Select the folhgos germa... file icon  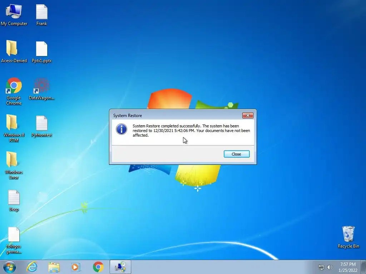pyautogui.click(x=14, y=240)
